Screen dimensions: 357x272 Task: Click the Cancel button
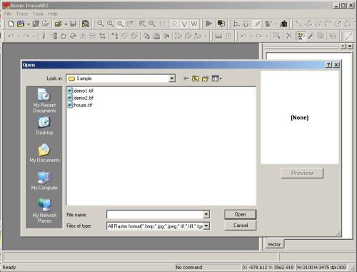click(241, 226)
